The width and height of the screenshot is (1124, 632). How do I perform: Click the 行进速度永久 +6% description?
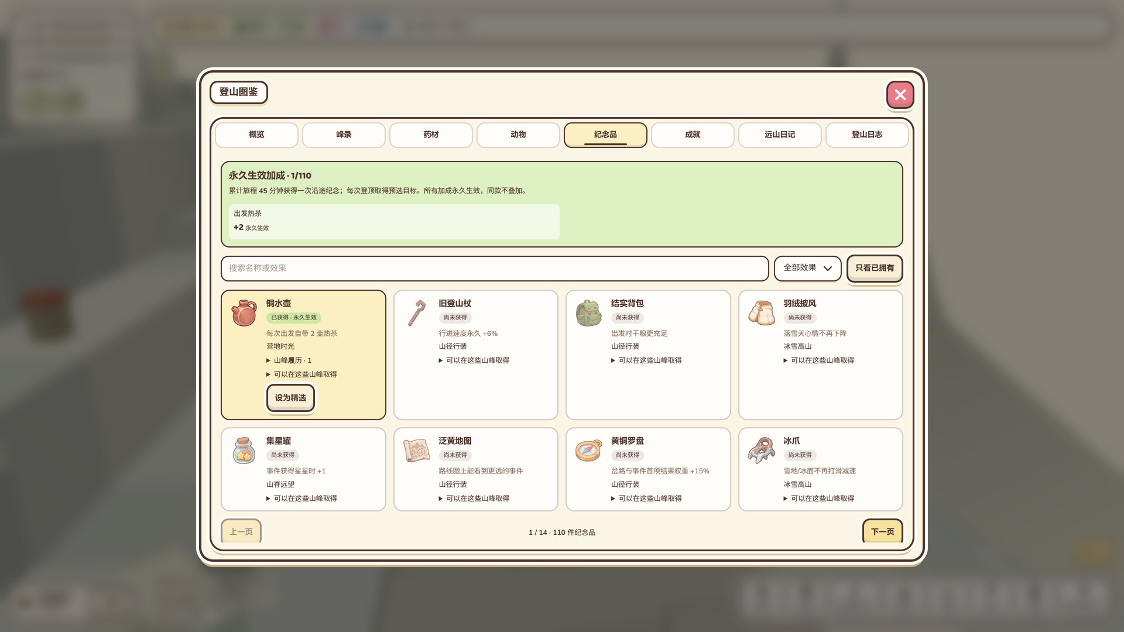(x=468, y=334)
